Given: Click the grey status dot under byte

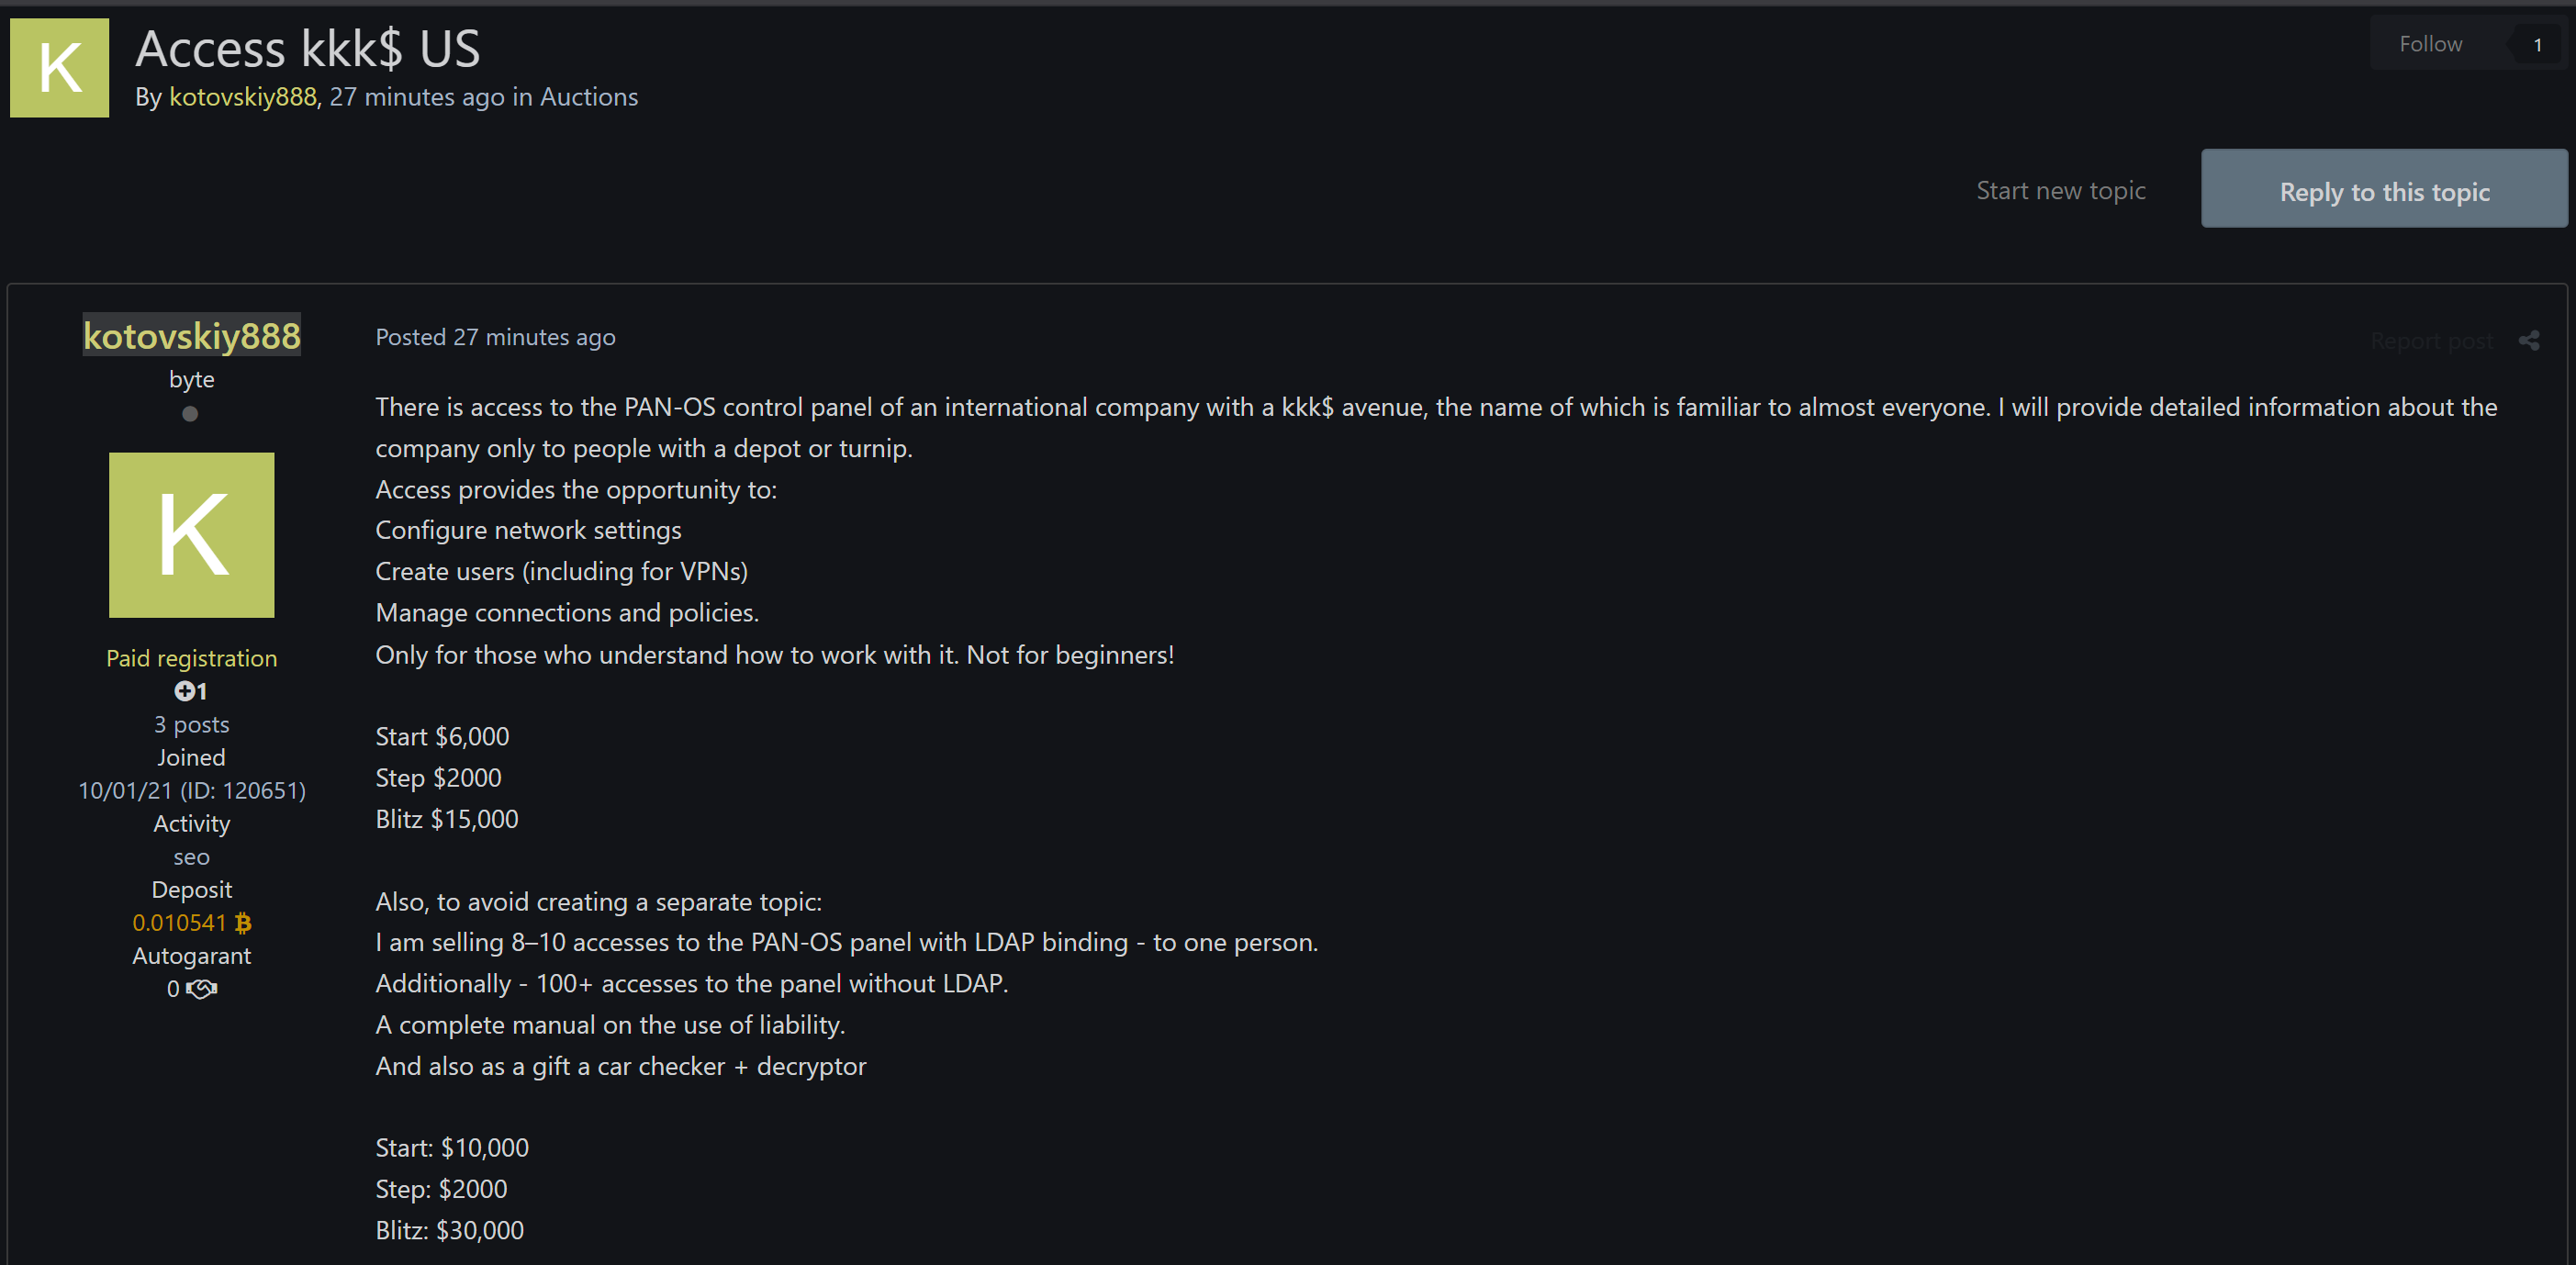Looking at the screenshot, I should [190, 414].
